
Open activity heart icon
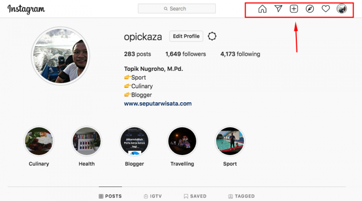click(x=325, y=9)
